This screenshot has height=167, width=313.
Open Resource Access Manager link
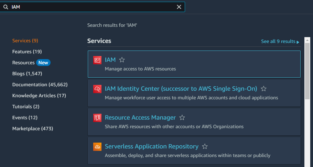(140, 118)
